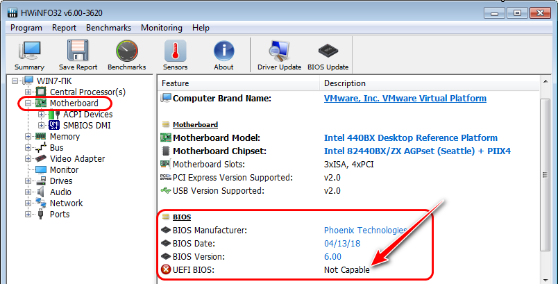This screenshot has height=284, width=558.
Task: Expand the Memory node
Action: [28, 136]
